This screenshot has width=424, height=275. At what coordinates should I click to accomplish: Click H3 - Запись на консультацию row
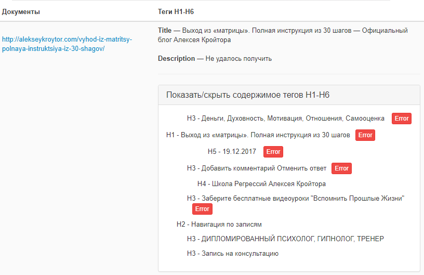pos(233,254)
